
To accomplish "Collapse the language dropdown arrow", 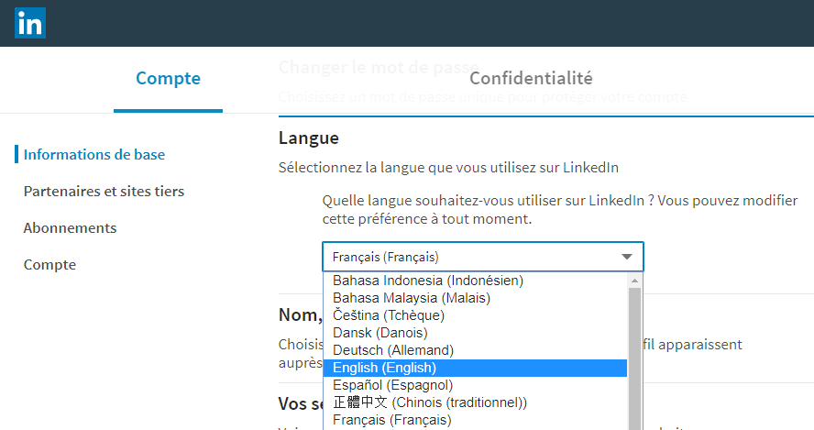I will (x=627, y=257).
